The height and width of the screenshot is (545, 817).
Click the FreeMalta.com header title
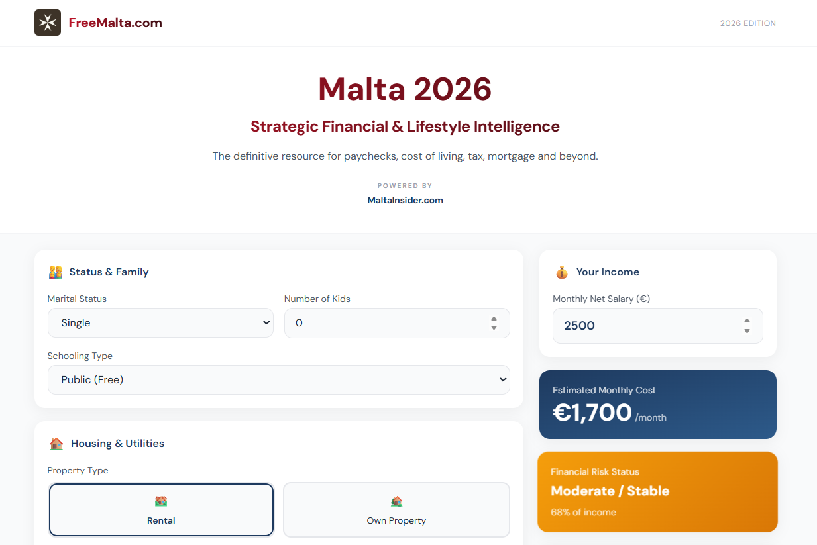click(114, 22)
